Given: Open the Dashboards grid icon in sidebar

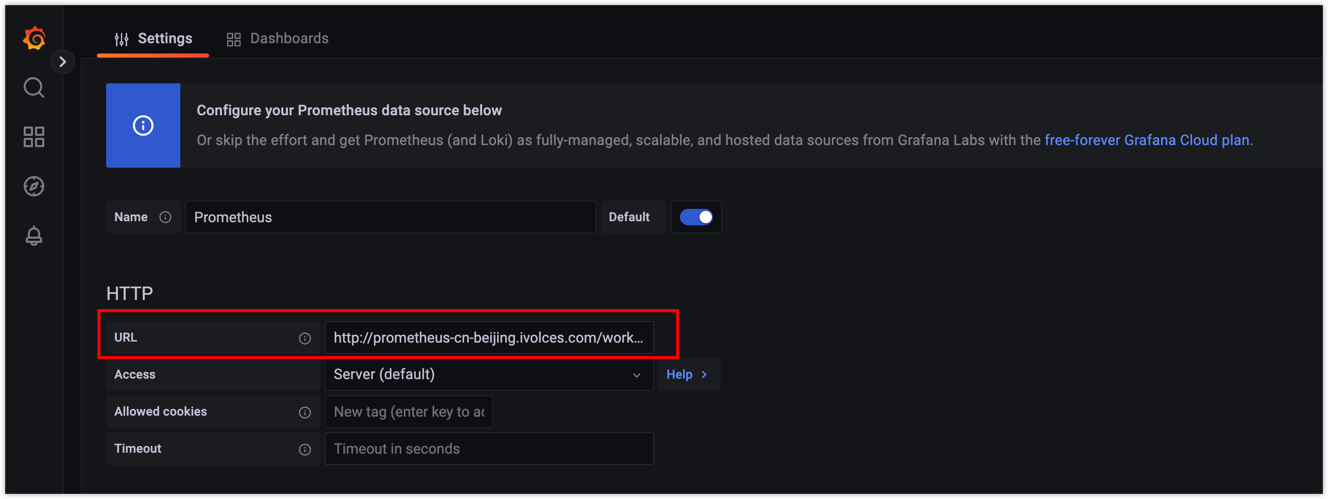Looking at the screenshot, I should tap(34, 137).
